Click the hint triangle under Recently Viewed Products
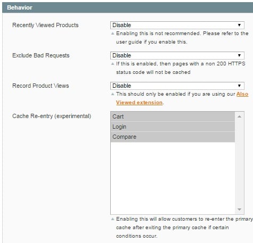This screenshot has height=243, width=253. click(112, 33)
